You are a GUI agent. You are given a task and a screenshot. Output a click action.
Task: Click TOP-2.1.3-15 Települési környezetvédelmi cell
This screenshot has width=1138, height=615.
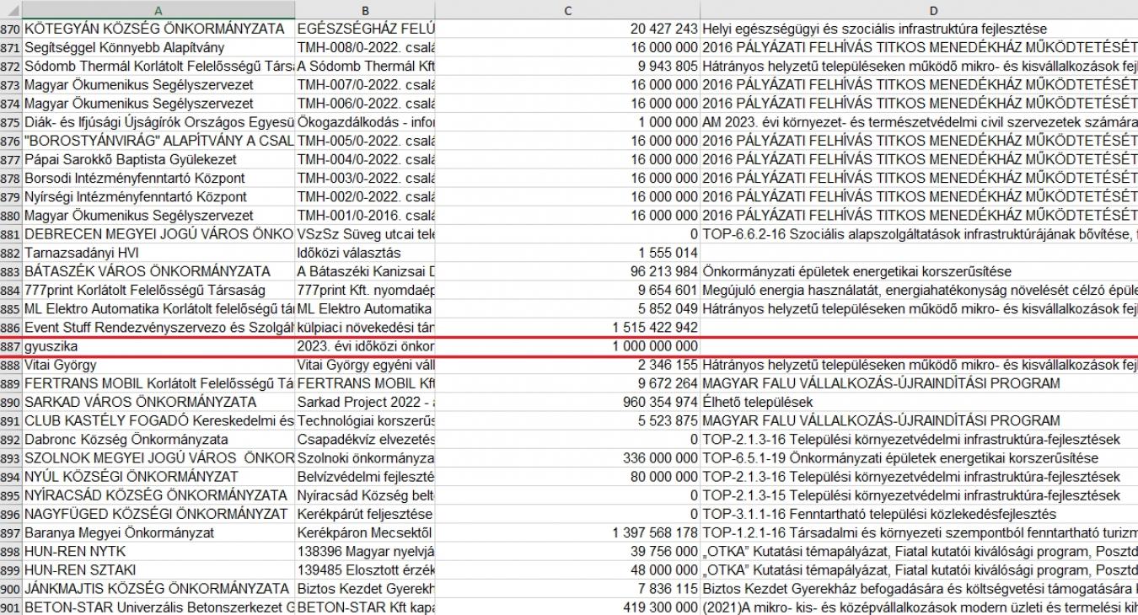(919, 495)
